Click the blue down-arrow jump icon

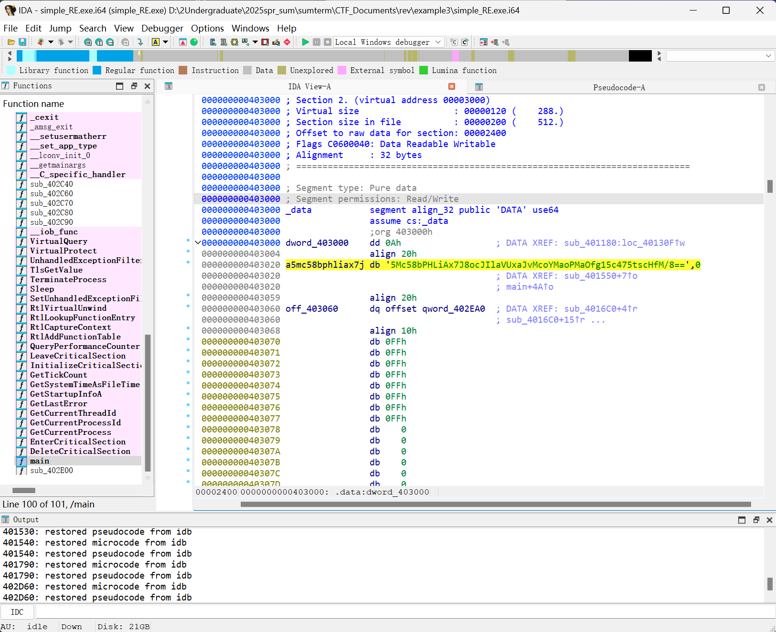pos(140,42)
